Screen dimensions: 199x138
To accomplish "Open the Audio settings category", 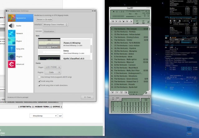I will 21,26.
